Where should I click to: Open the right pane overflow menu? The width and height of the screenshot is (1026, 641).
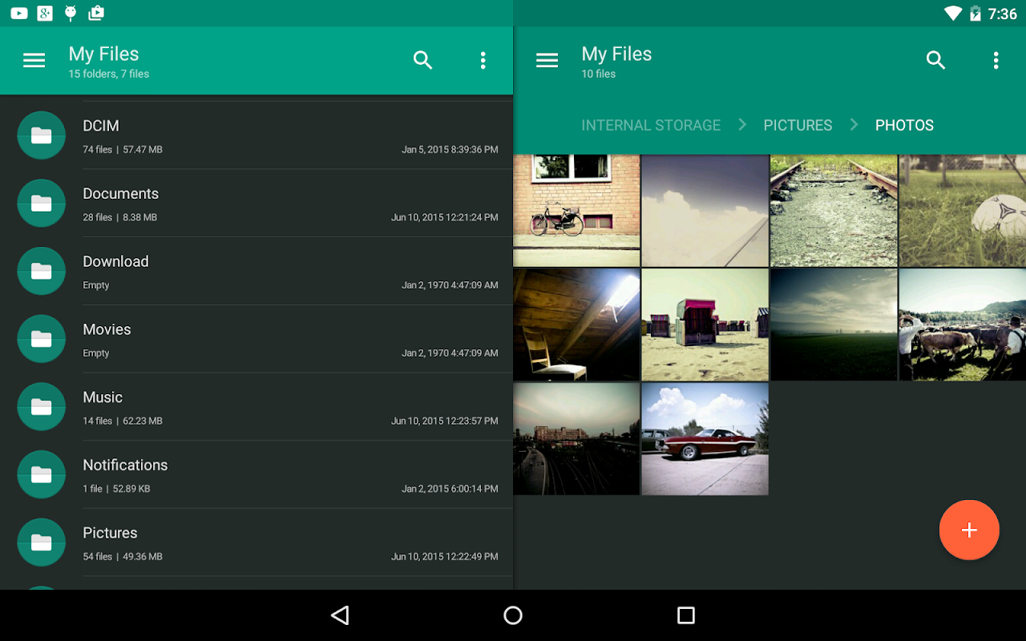[x=995, y=60]
